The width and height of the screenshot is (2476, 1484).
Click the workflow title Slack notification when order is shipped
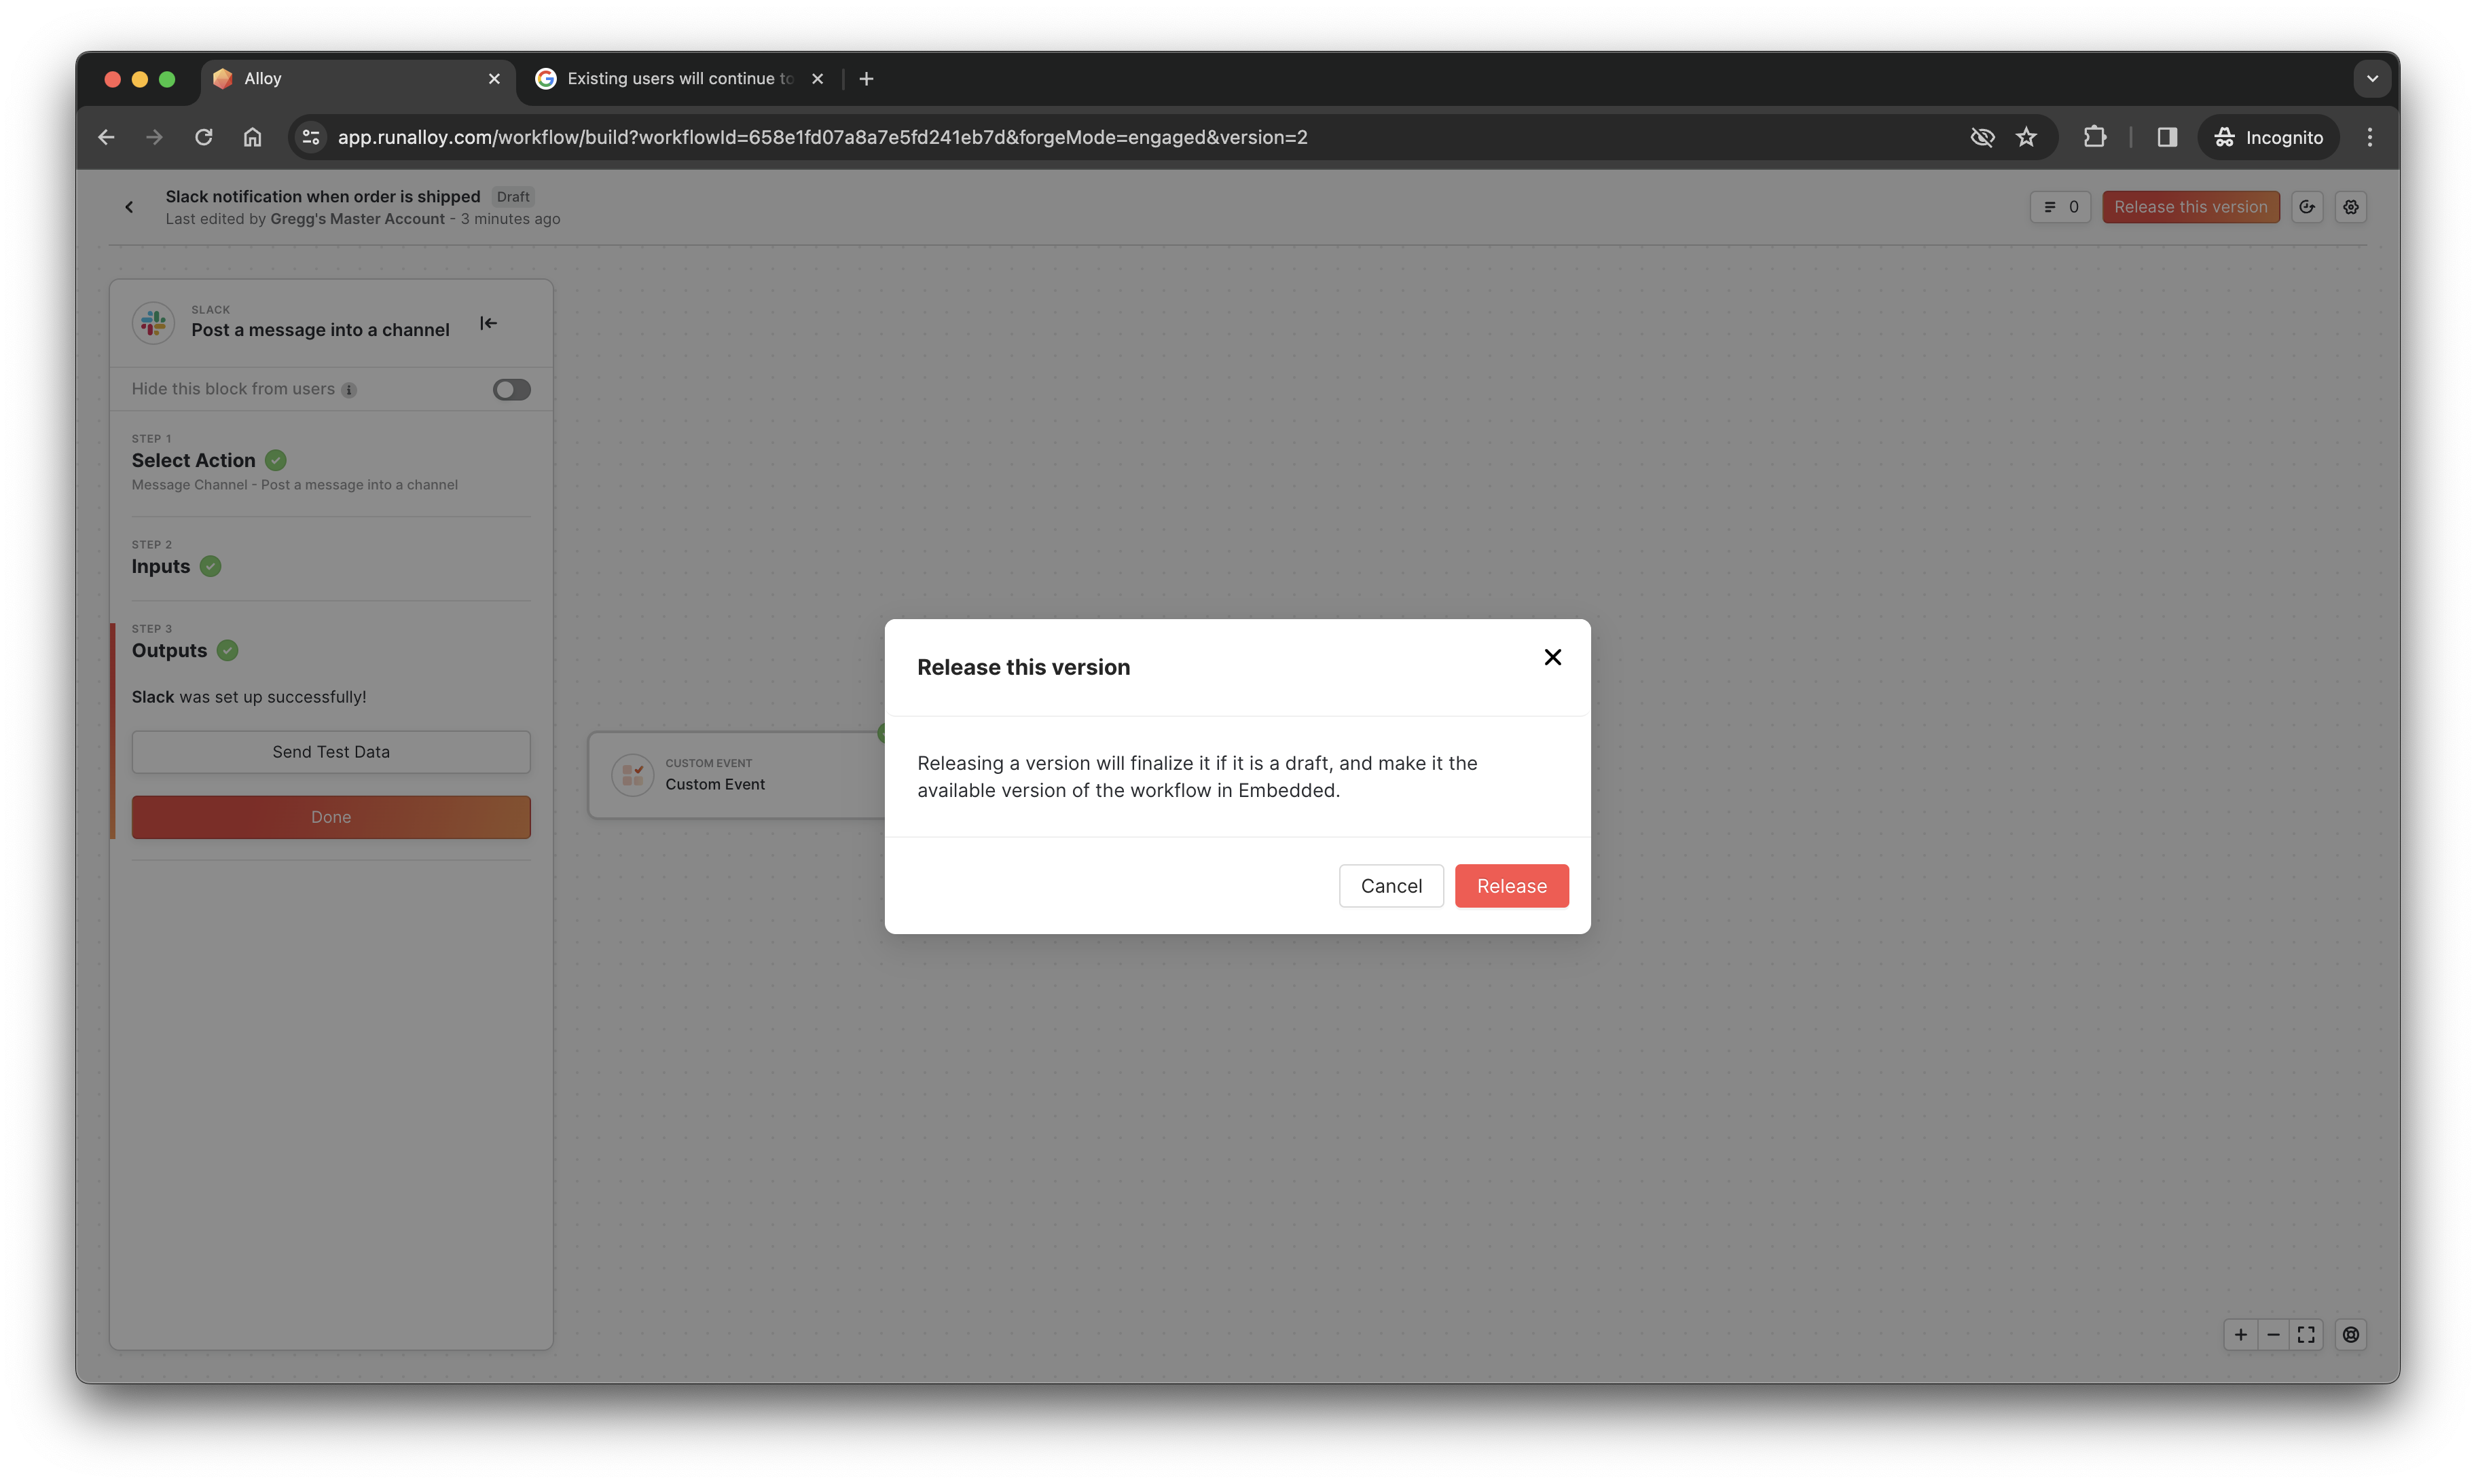[323, 197]
